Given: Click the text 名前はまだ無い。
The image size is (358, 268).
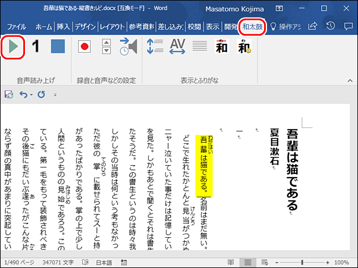Looking at the screenshot, I should (203, 223).
